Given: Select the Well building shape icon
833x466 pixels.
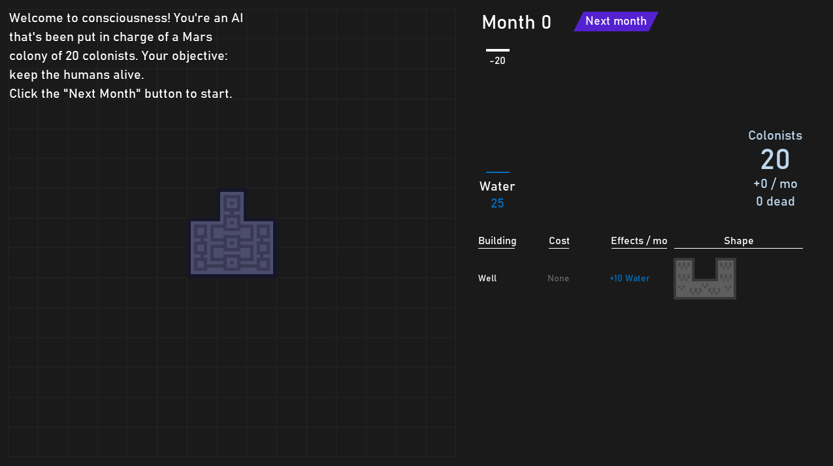Looking at the screenshot, I should 705,279.
